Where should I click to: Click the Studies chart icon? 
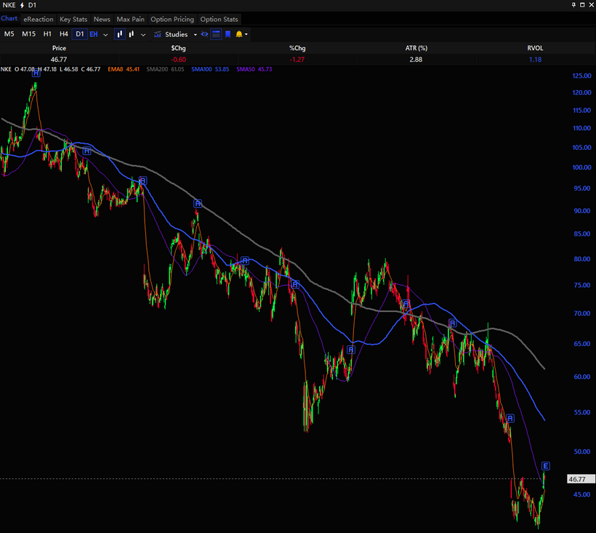tap(158, 35)
